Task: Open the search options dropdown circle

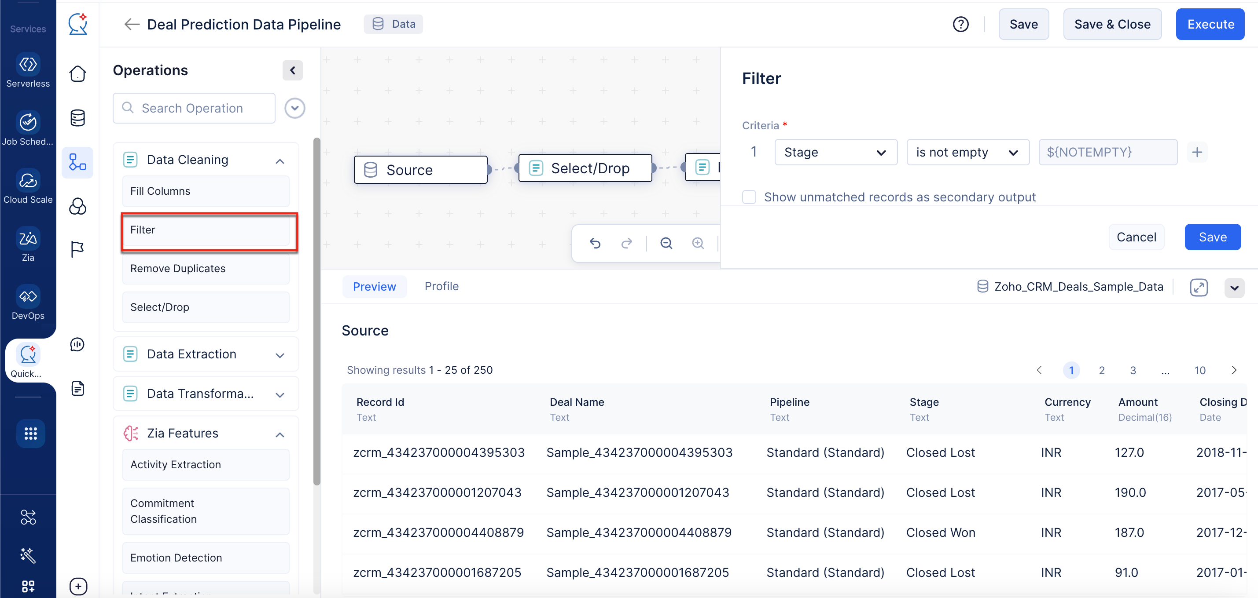Action: 294,108
